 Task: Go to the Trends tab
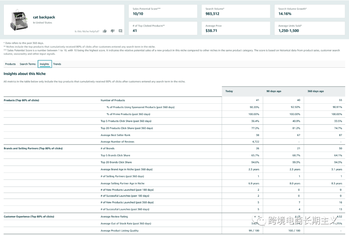57,64
